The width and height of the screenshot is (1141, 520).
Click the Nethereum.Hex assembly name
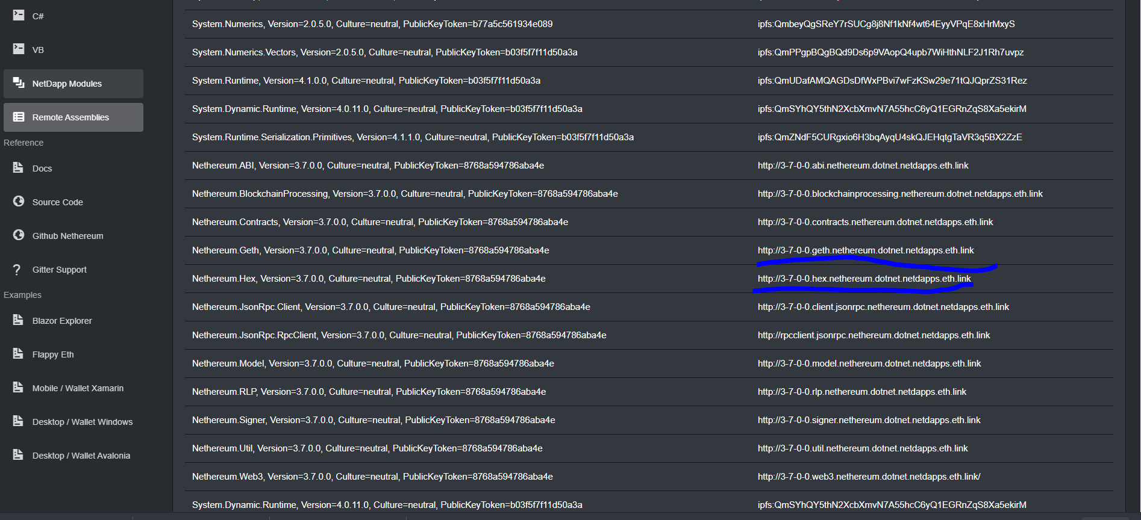[369, 279]
